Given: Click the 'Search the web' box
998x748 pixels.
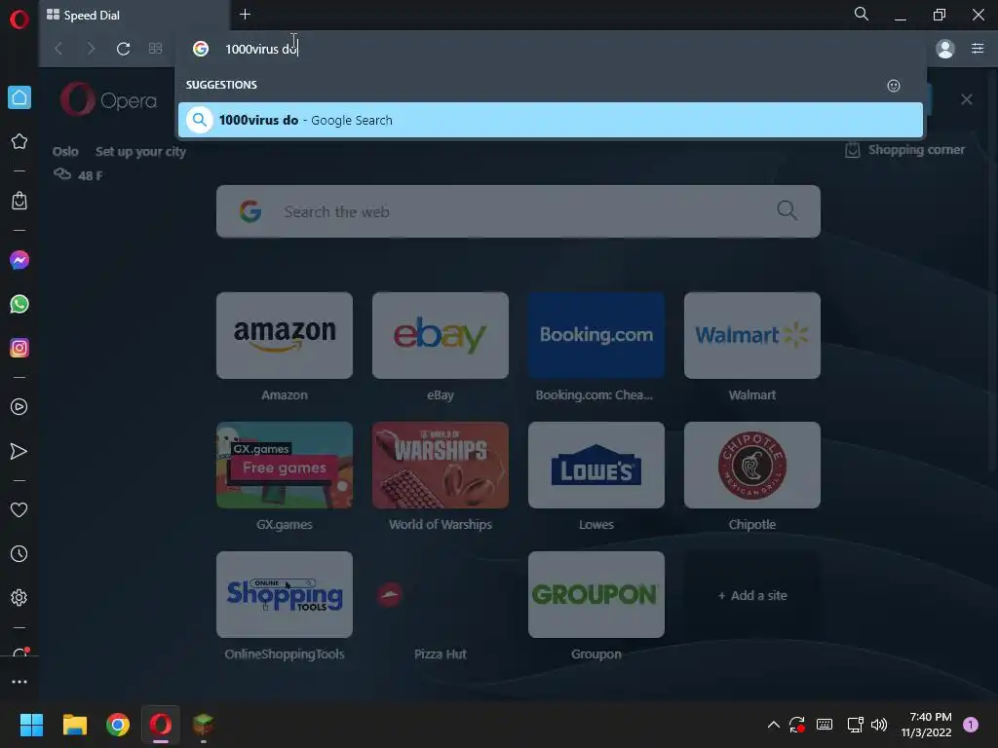Looking at the screenshot, I should point(518,211).
